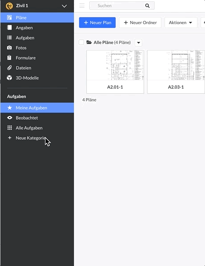Open the Aktionen dropdown
205x266 pixels.
(x=181, y=23)
